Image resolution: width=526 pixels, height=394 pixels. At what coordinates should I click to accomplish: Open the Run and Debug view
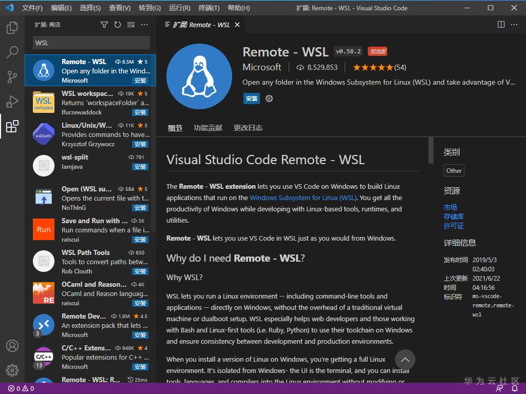12,102
